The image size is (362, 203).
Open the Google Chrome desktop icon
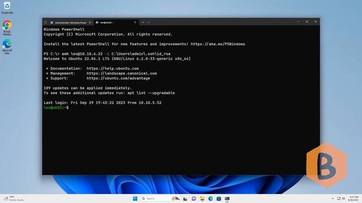click(x=7, y=28)
